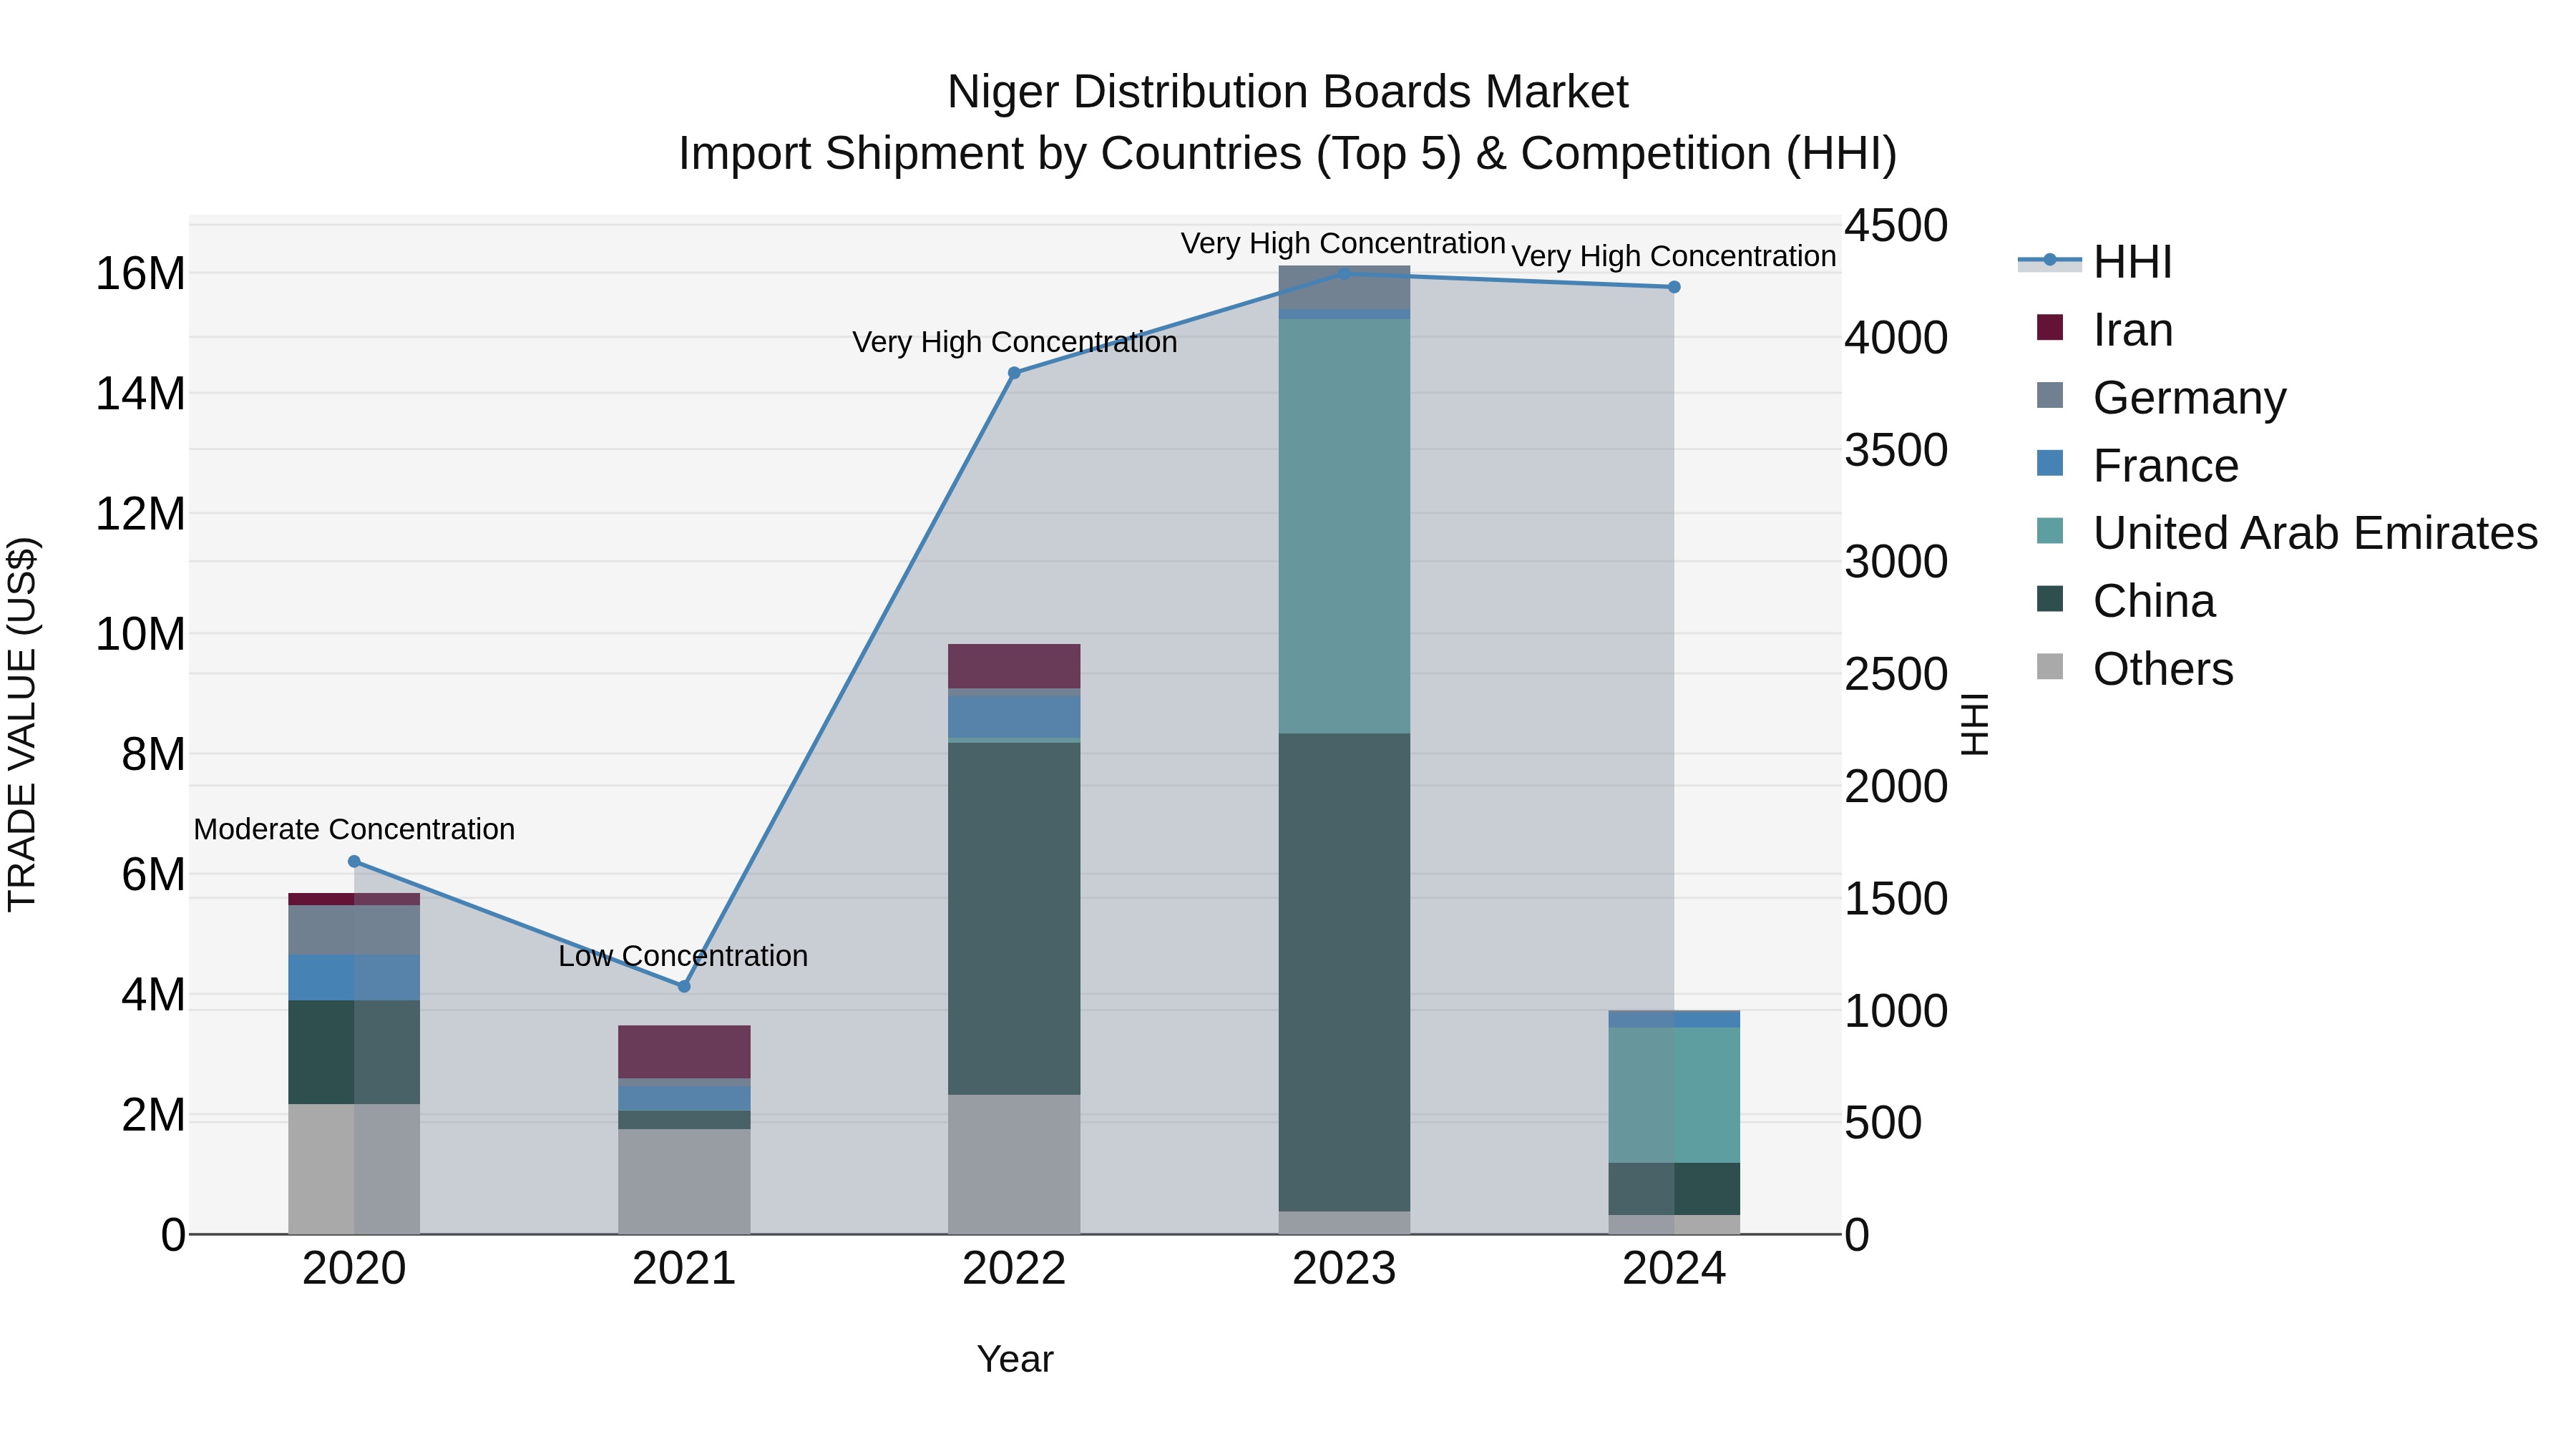Click the 'Moderate Concentration' annotation

(x=354, y=829)
